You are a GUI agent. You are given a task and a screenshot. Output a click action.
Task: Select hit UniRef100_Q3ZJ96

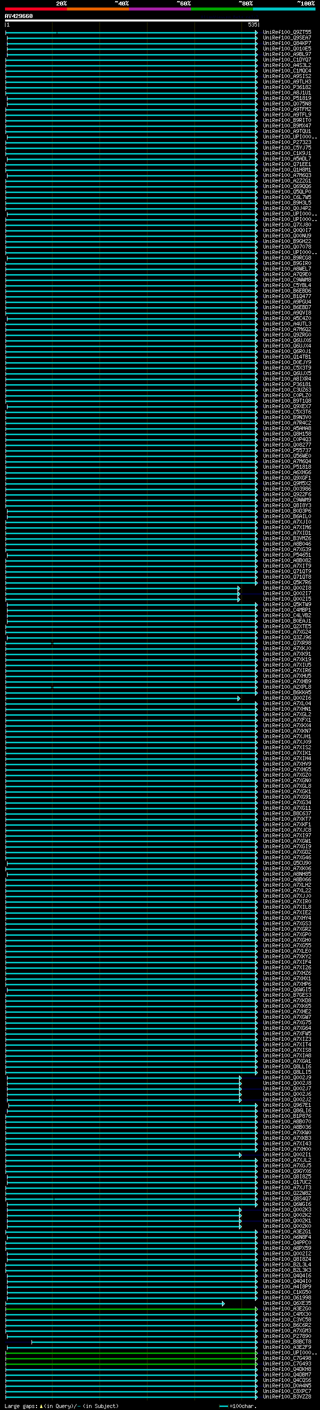point(287,637)
